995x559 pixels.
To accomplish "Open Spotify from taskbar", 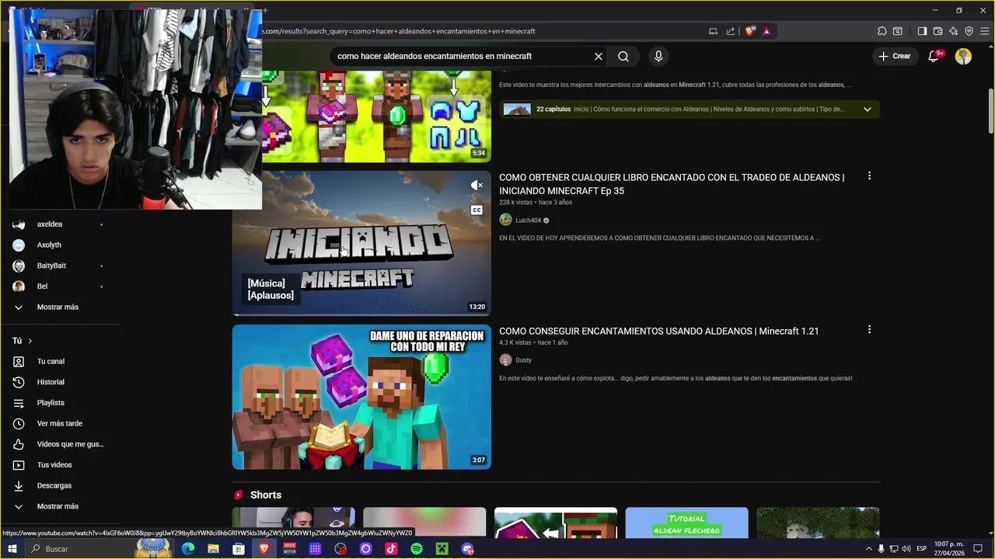I will coord(417,549).
